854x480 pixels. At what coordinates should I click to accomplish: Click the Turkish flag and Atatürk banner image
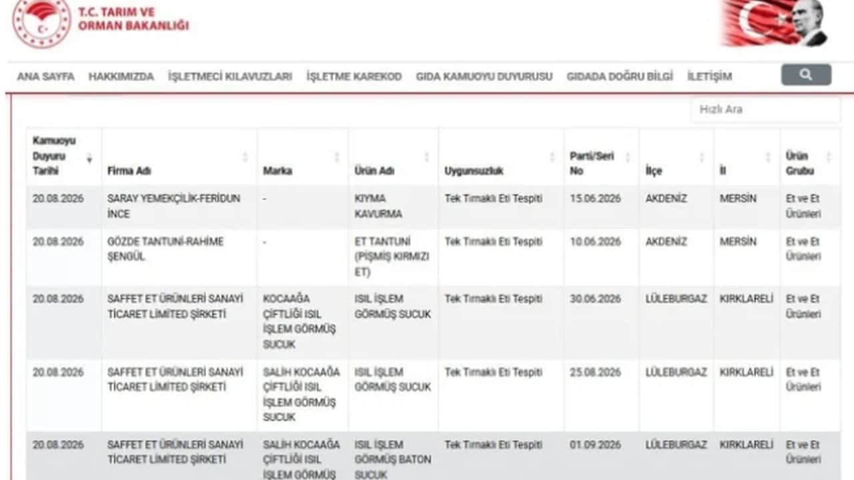coord(775,23)
